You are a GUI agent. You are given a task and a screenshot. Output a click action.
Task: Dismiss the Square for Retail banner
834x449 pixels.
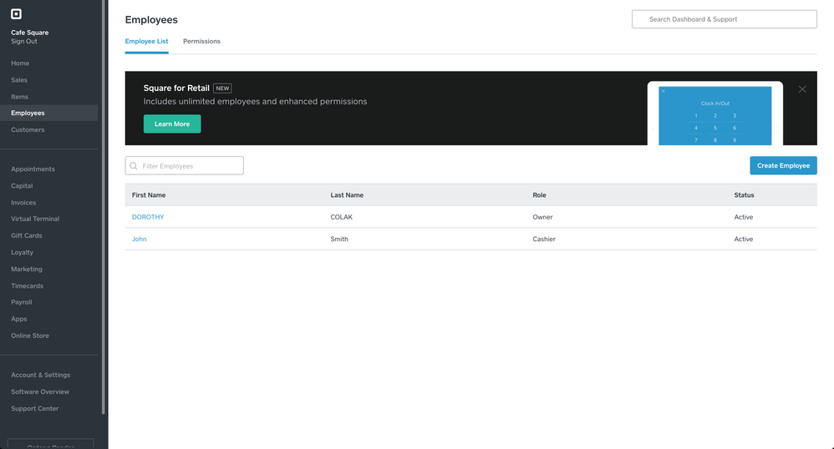point(802,89)
